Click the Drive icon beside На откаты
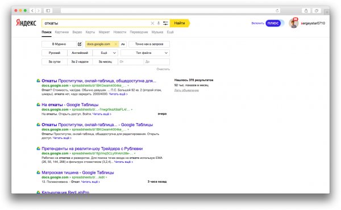This screenshot has width=341, height=210. [38, 104]
